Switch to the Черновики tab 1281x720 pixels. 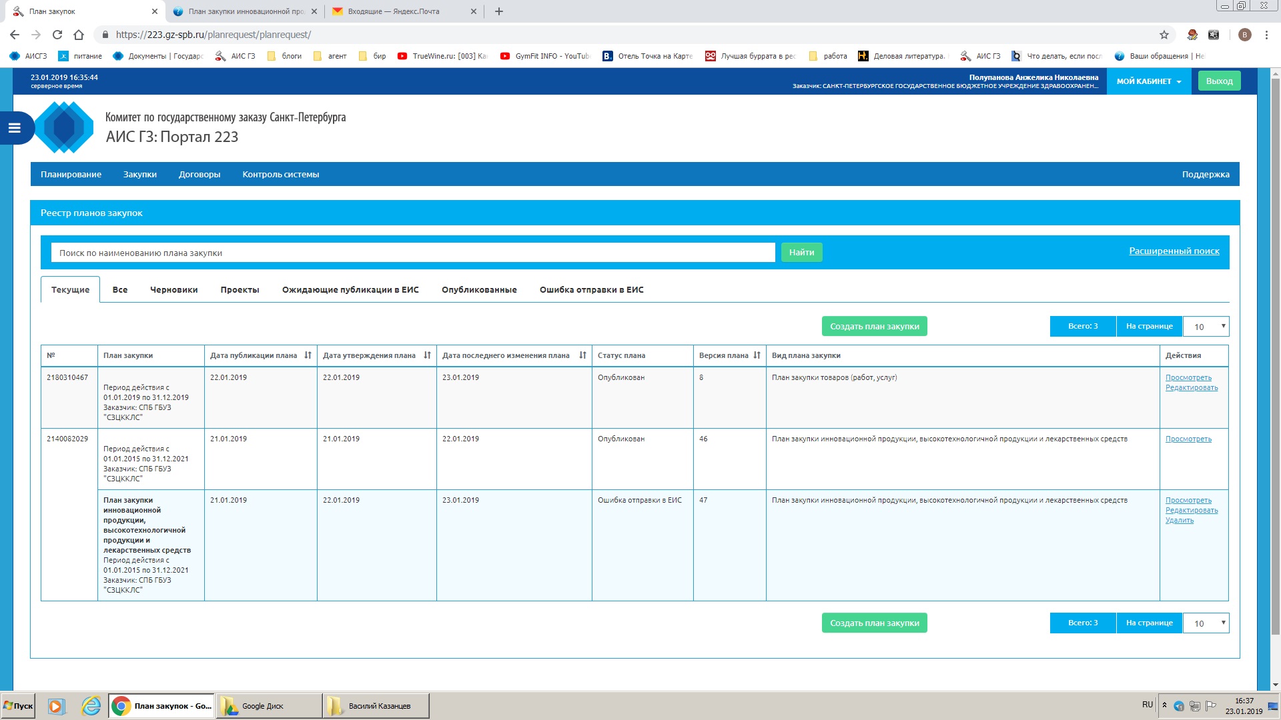pos(173,290)
